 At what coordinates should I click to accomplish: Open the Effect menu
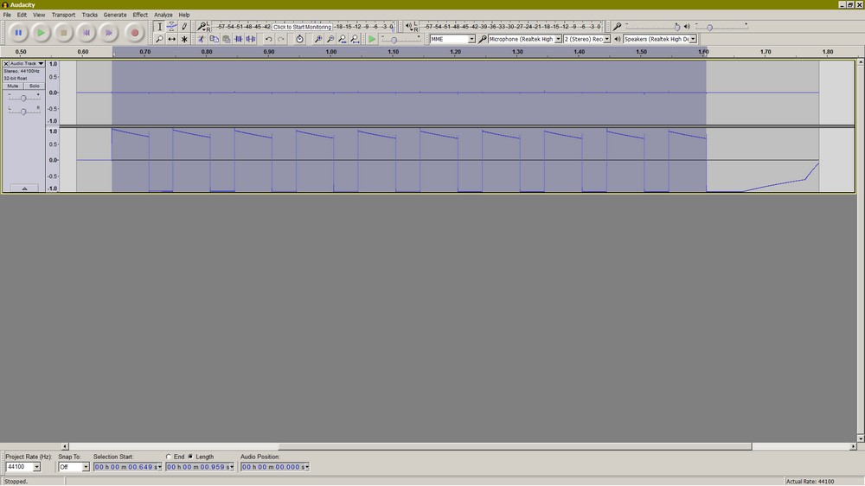coord(140,15)
